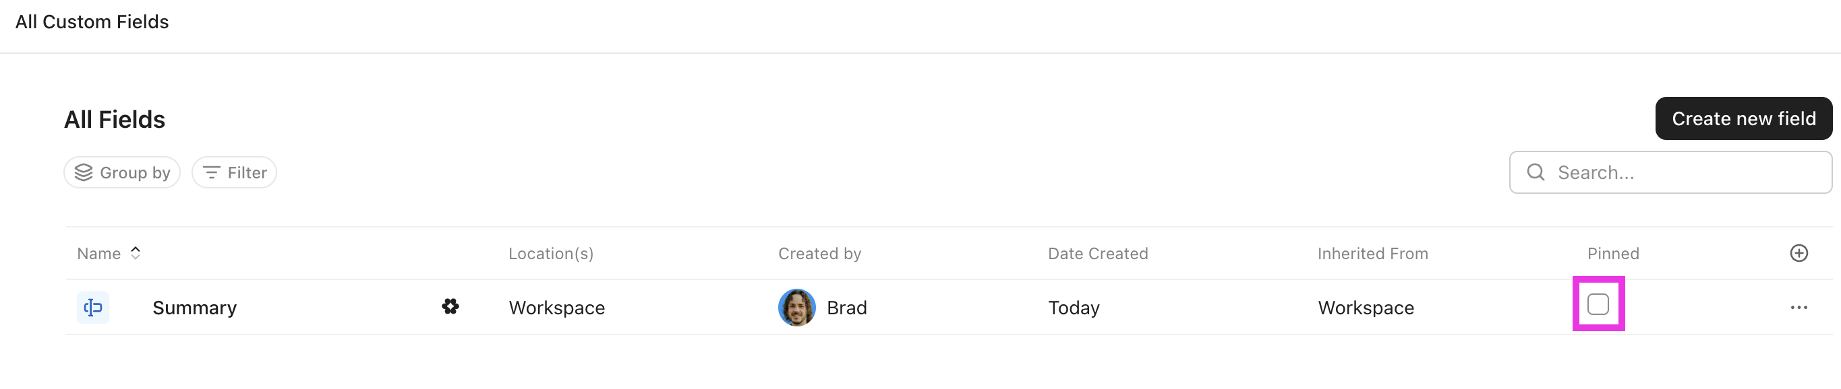Expand sorting options on the Name header
The height and width of the screenshot is (389, 1841).
coord(134,252)
